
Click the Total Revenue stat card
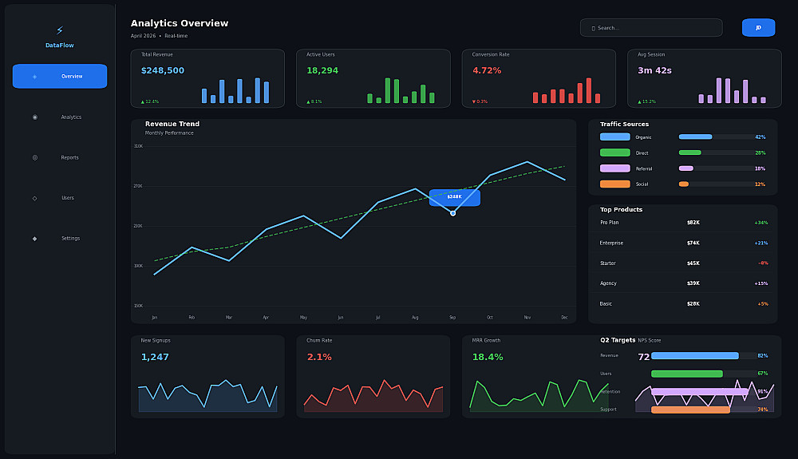(207, 78)
